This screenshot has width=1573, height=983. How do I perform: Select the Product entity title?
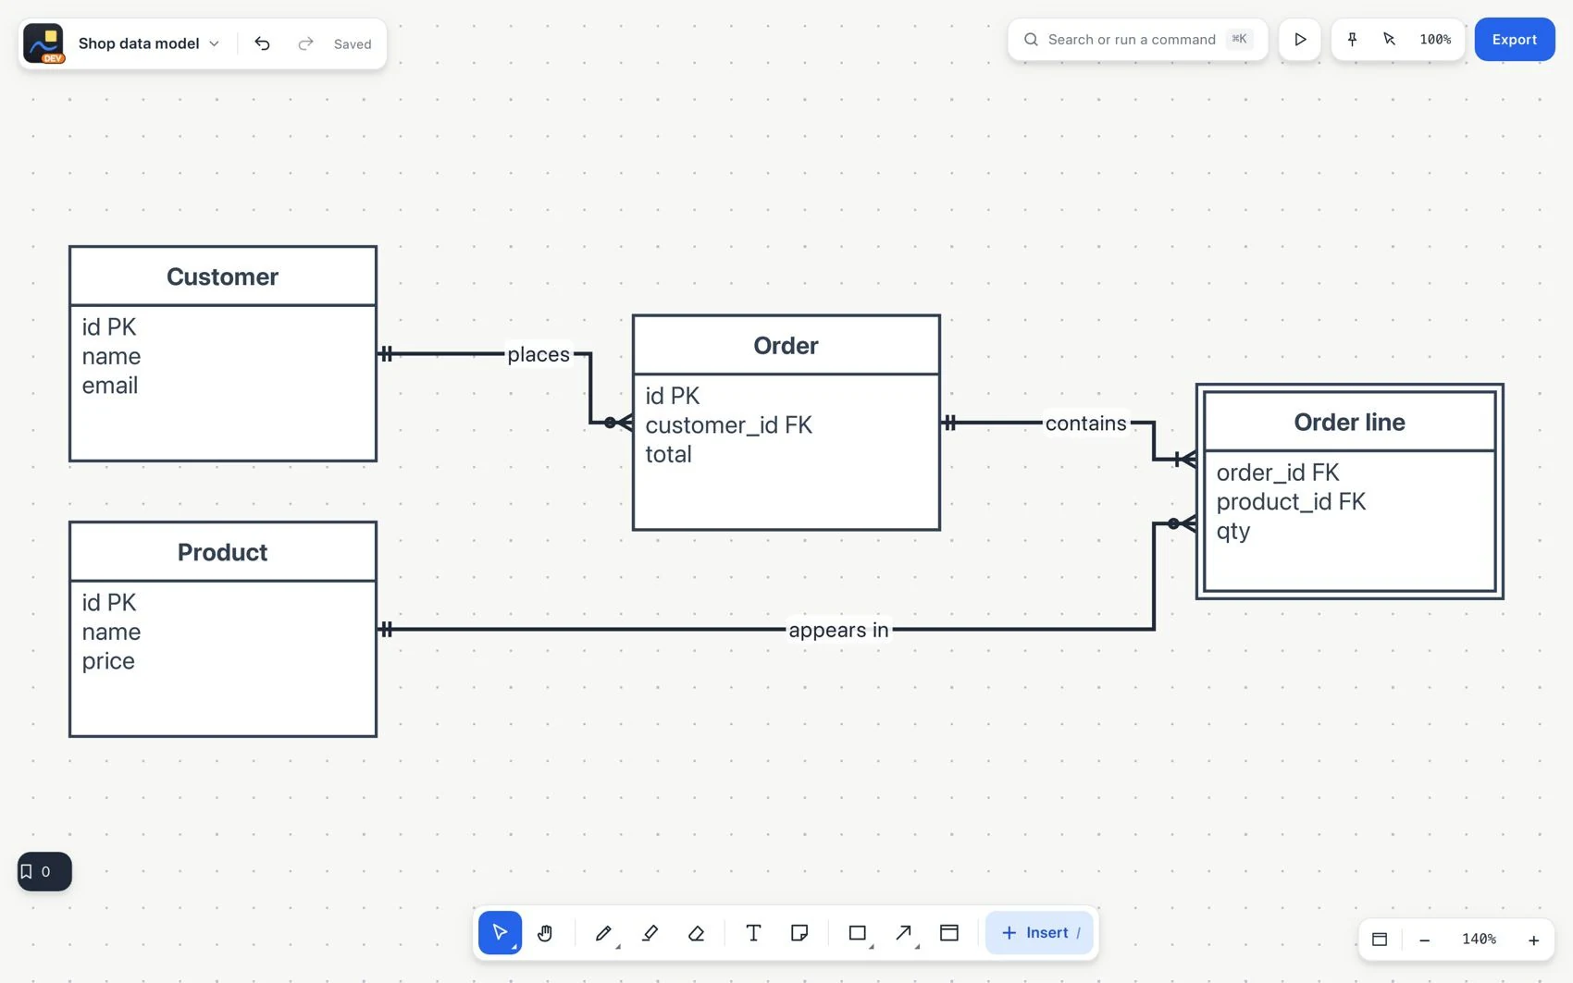click(222, 553)
